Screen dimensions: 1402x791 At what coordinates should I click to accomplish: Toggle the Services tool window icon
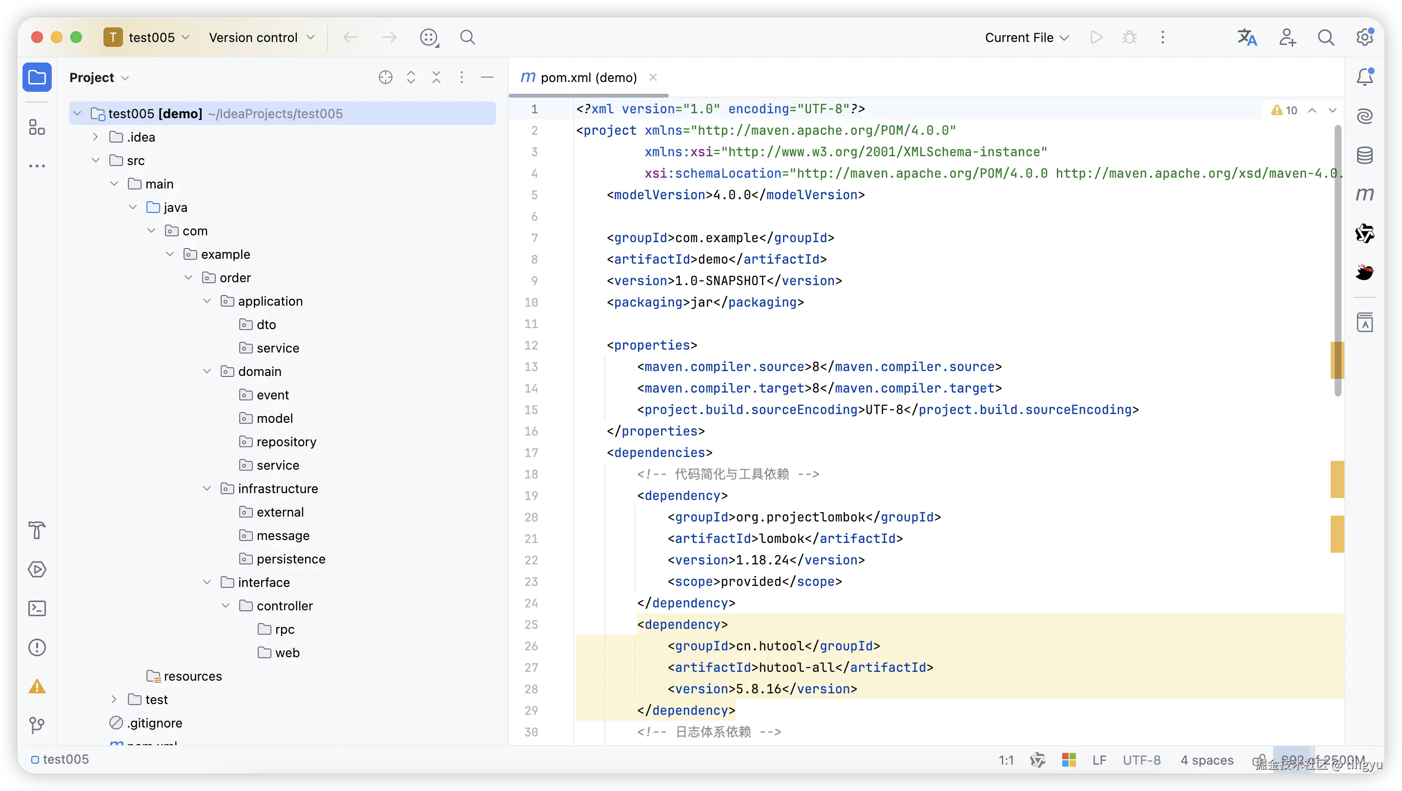pos(37,569)
